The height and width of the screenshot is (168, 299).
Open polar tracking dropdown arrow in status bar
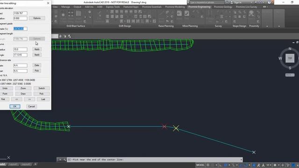pyautogui.click(x=229, y=165)
